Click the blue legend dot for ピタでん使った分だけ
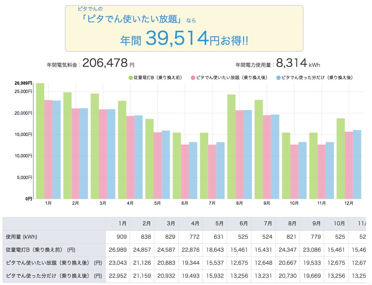Image resolution: width=372 pixels, height=285 pixels. (278, 78)
